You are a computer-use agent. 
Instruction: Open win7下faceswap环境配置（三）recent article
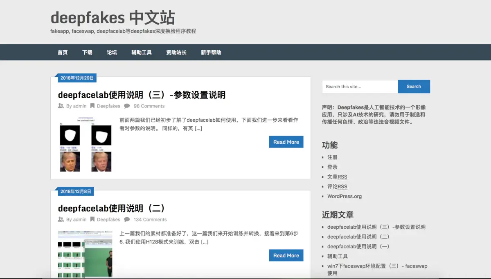[377, 270]
